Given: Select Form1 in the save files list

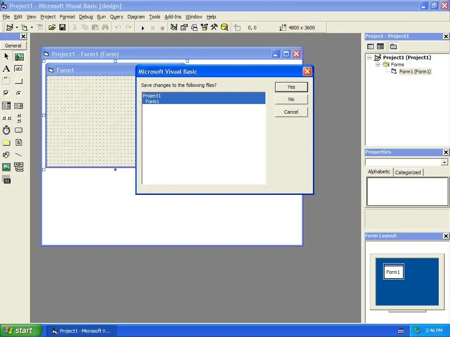Looking at the screenshot, I should (204, 101).
